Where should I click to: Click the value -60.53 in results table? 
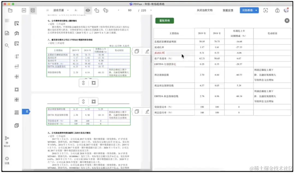coord(239,75)
